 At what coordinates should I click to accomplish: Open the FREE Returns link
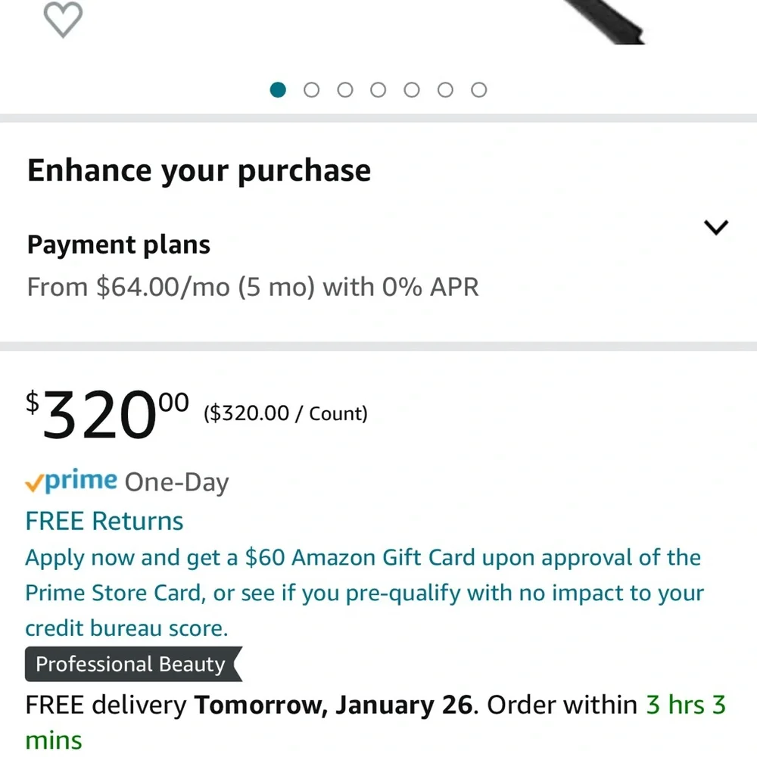tap(104, 522)
